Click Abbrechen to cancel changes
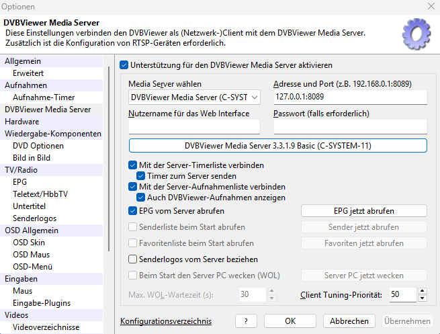440x334 pixels. 349,321
